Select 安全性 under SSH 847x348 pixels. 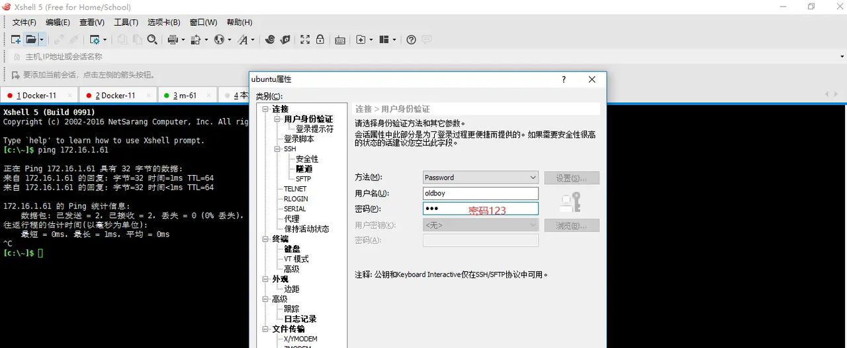[x=307, y=158]
